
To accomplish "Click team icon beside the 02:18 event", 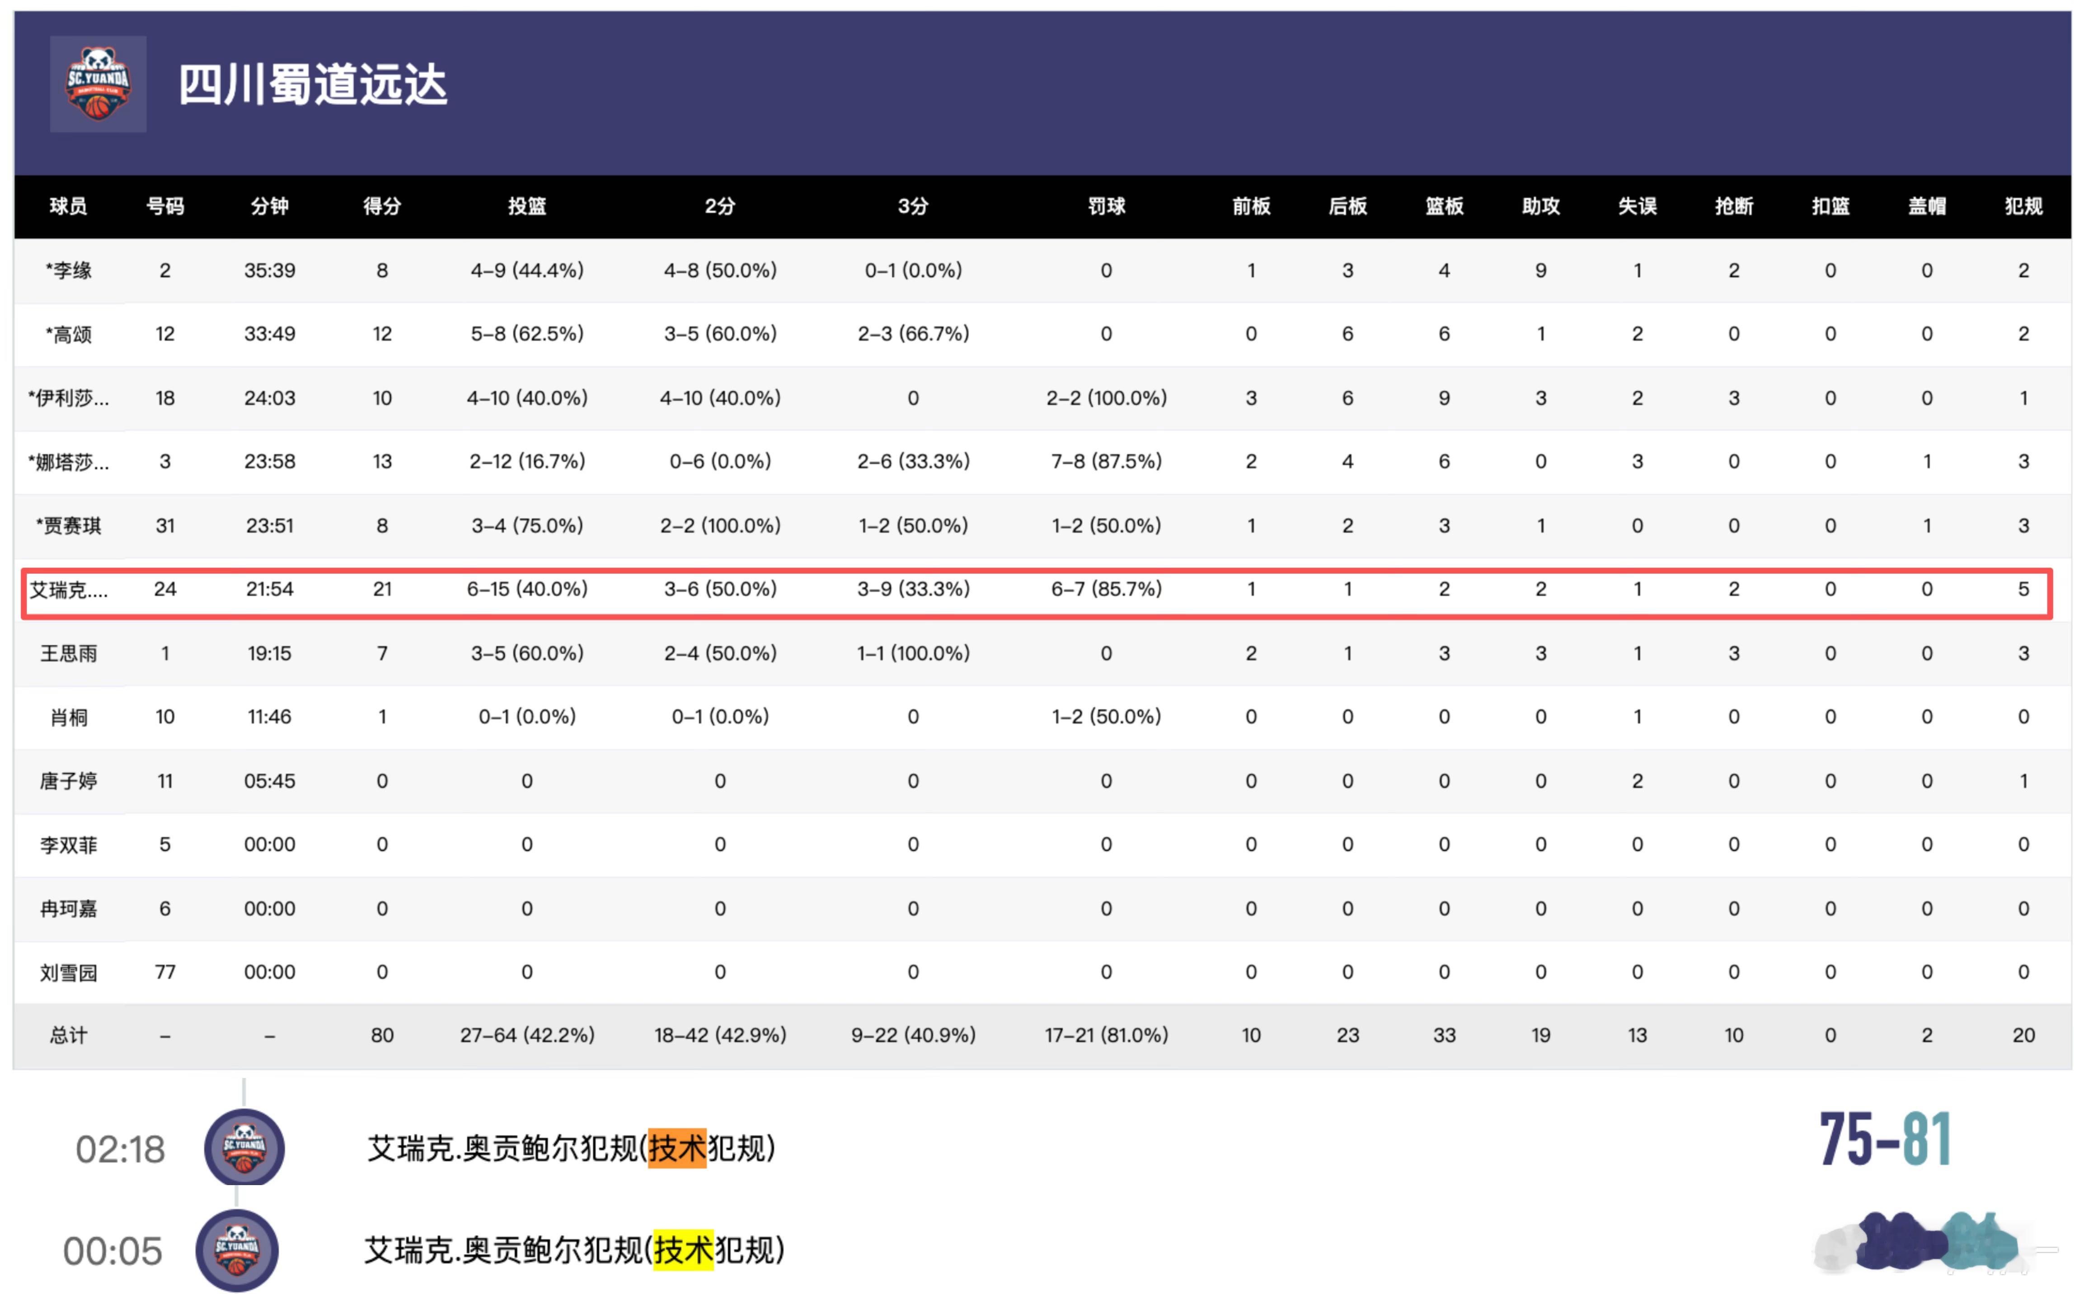I will pyautogui.click(x=244, y=1147).
